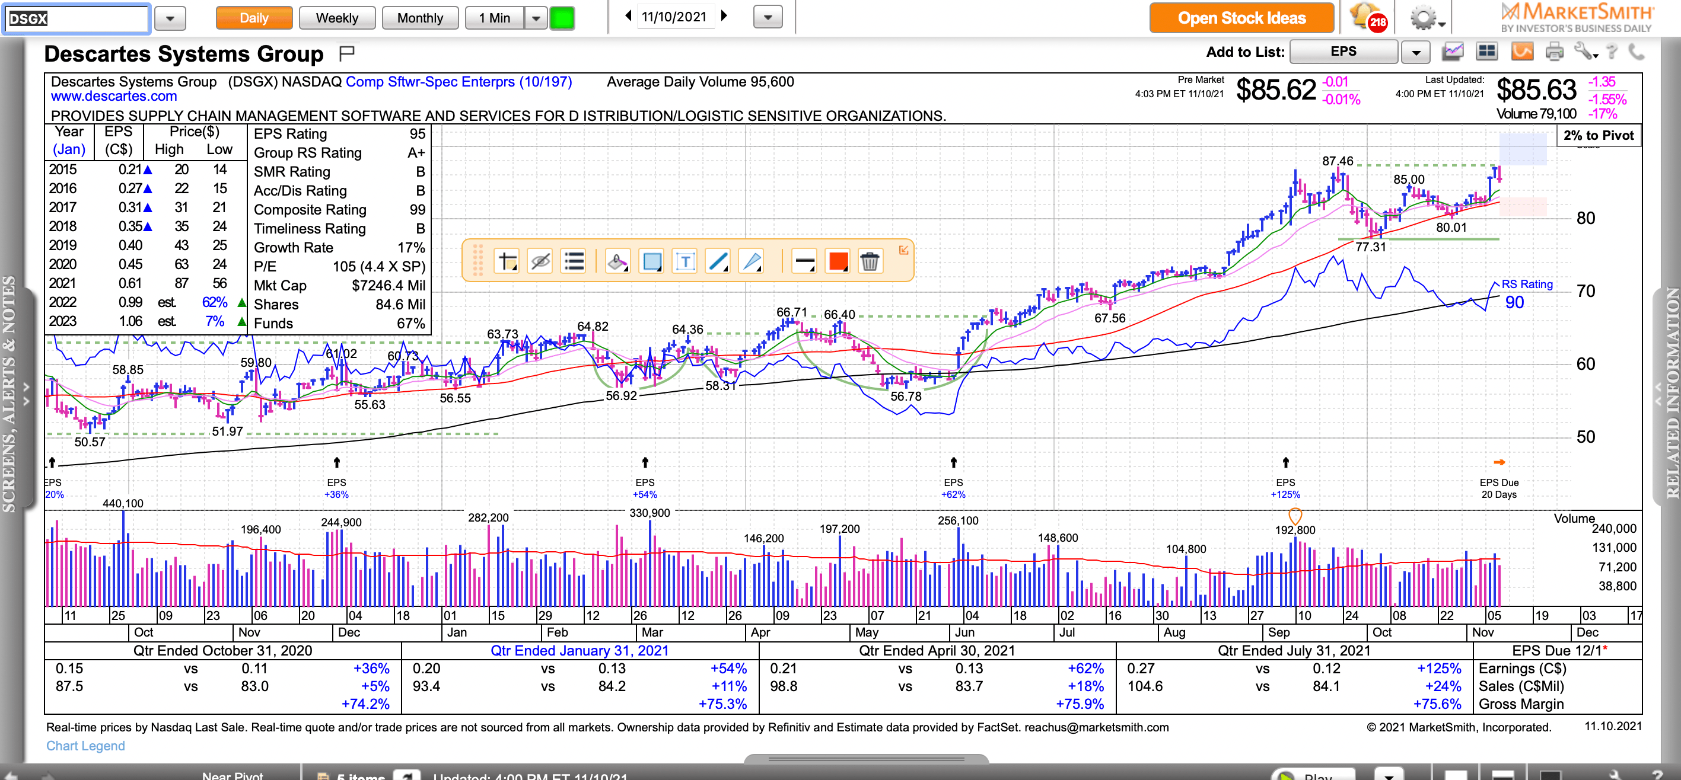Viewport: 1681px width, 780px height.
Task: Select the trend line drawing tool
Action: point(718,262)
